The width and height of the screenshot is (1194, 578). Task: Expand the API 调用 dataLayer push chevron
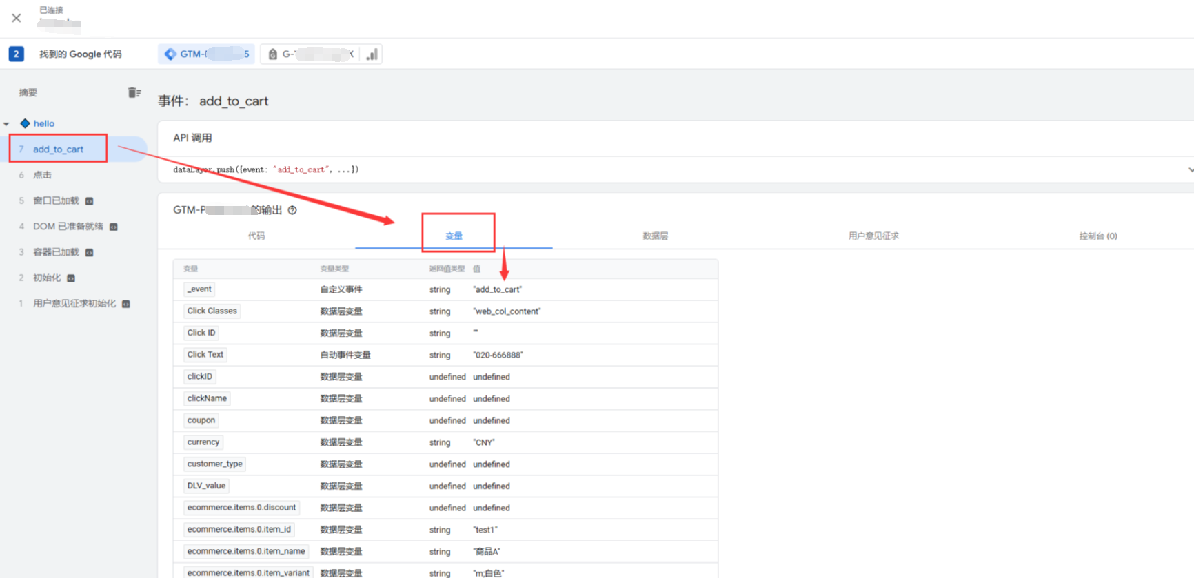1190,169
